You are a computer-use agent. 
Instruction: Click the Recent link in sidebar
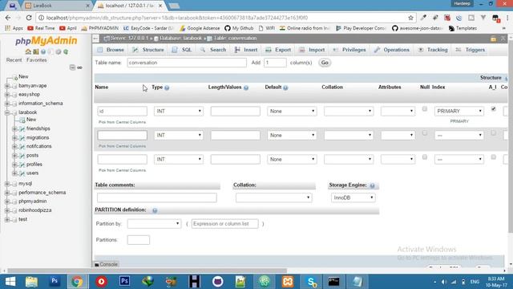click(x=14, y=60)
